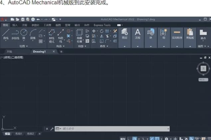Expand the Group (组) panel dropdown
The height and width of the screenshot is (140, 211).
click(x=164, y=46)
